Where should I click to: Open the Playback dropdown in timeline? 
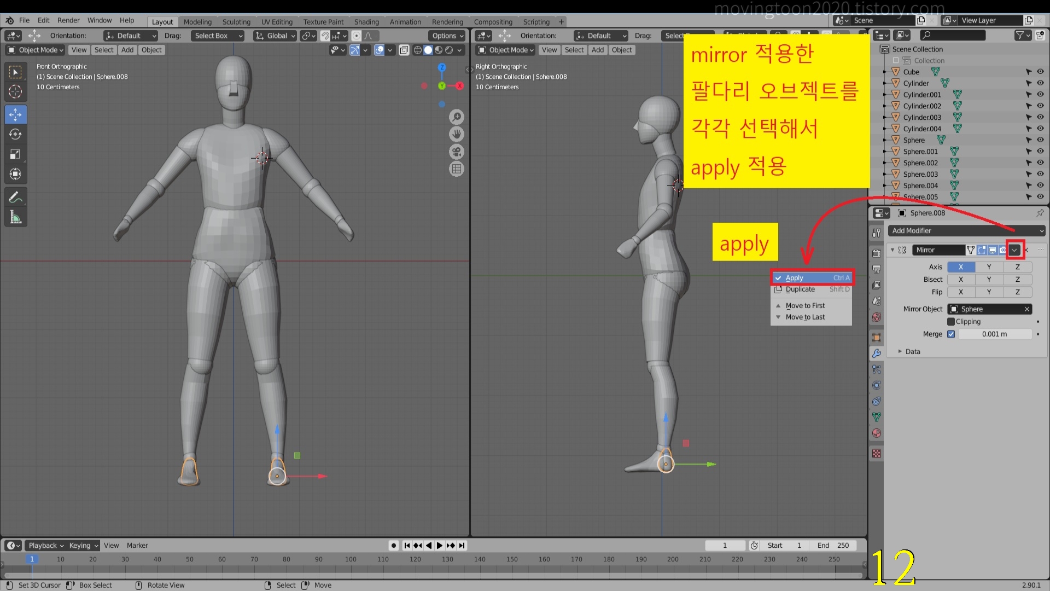point(45,546)
